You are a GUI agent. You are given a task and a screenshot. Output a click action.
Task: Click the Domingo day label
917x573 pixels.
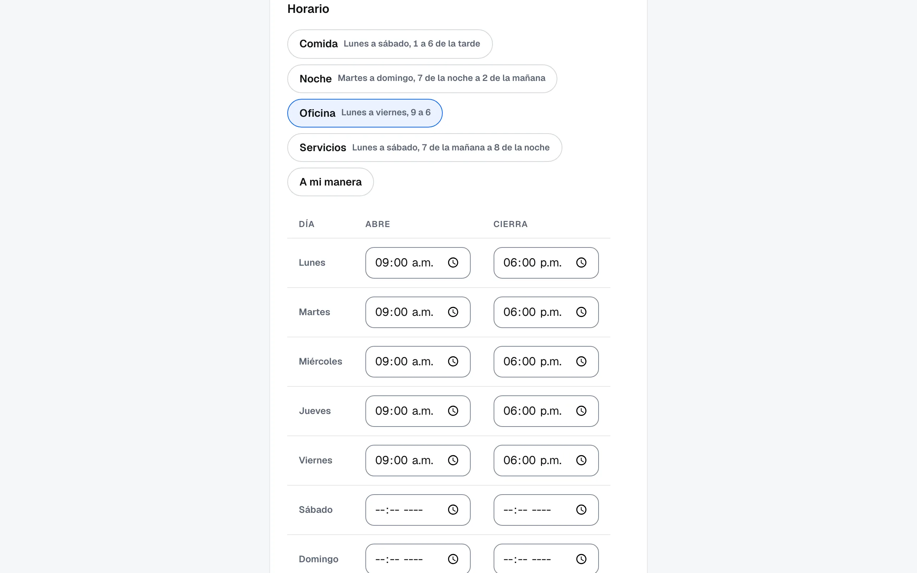tap(318, 559)
